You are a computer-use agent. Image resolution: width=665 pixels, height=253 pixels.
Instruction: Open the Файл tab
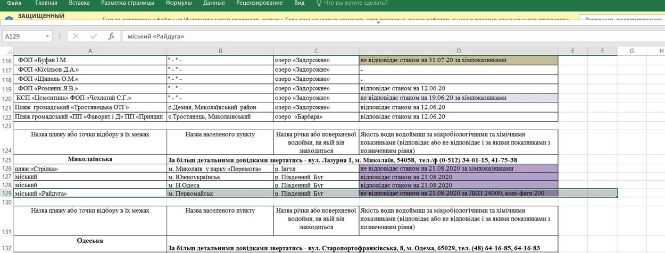14,3
